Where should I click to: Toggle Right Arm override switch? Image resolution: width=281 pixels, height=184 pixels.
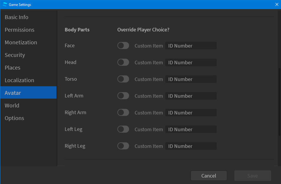[x=123, y=112]
